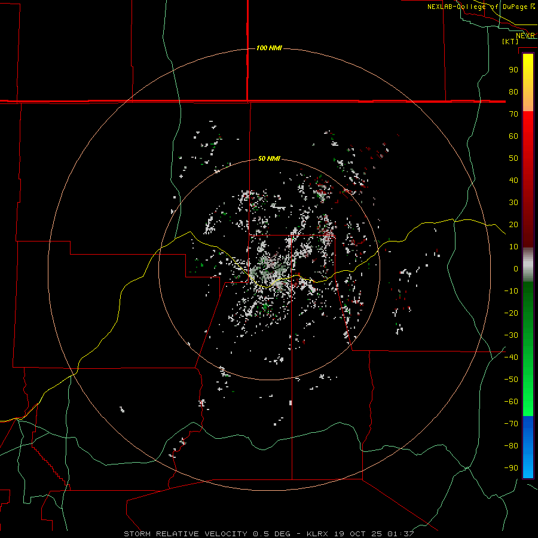Click the KLRX radar station identifier
Image resolution: width=538 pixels, height=538 pixels.
pos(317,534)
